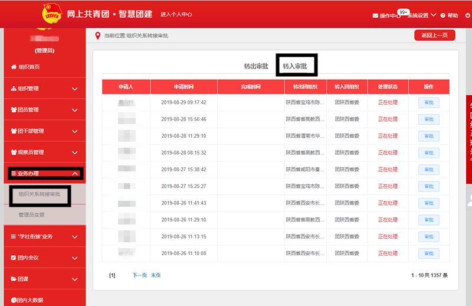Open 管理员变更 submenu item
The height and width of the screenshot is (306, 472).
click(32, 215)
